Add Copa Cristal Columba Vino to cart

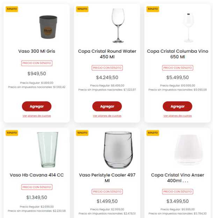click(x=177, y=106)
